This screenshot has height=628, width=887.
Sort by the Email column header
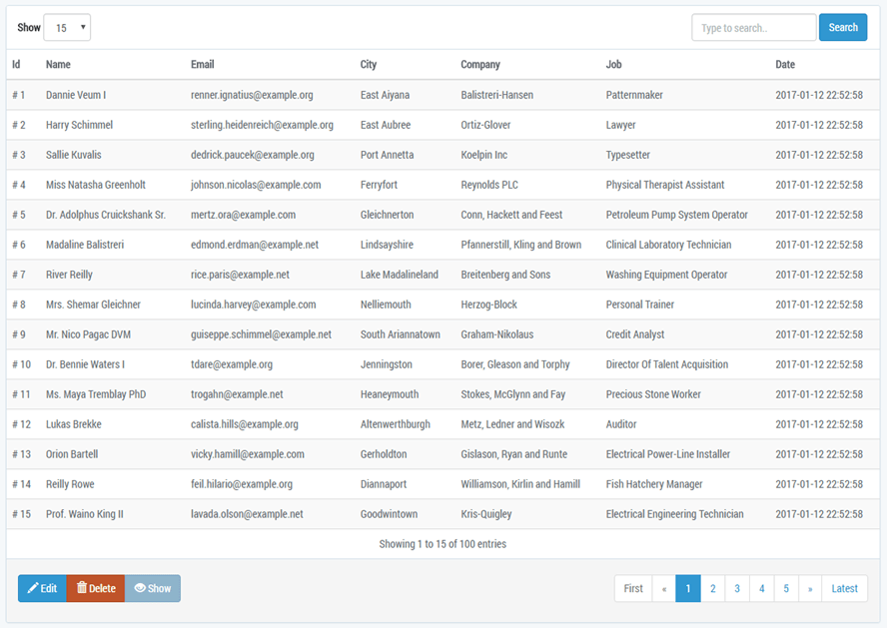(x=203, y=65)
